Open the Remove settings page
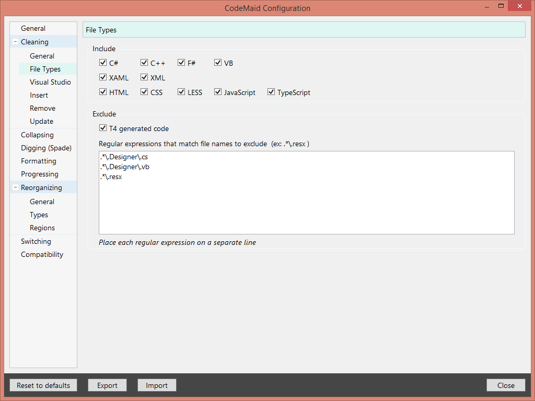The height and width of the screenshot is (401, 535). point(42,108)
